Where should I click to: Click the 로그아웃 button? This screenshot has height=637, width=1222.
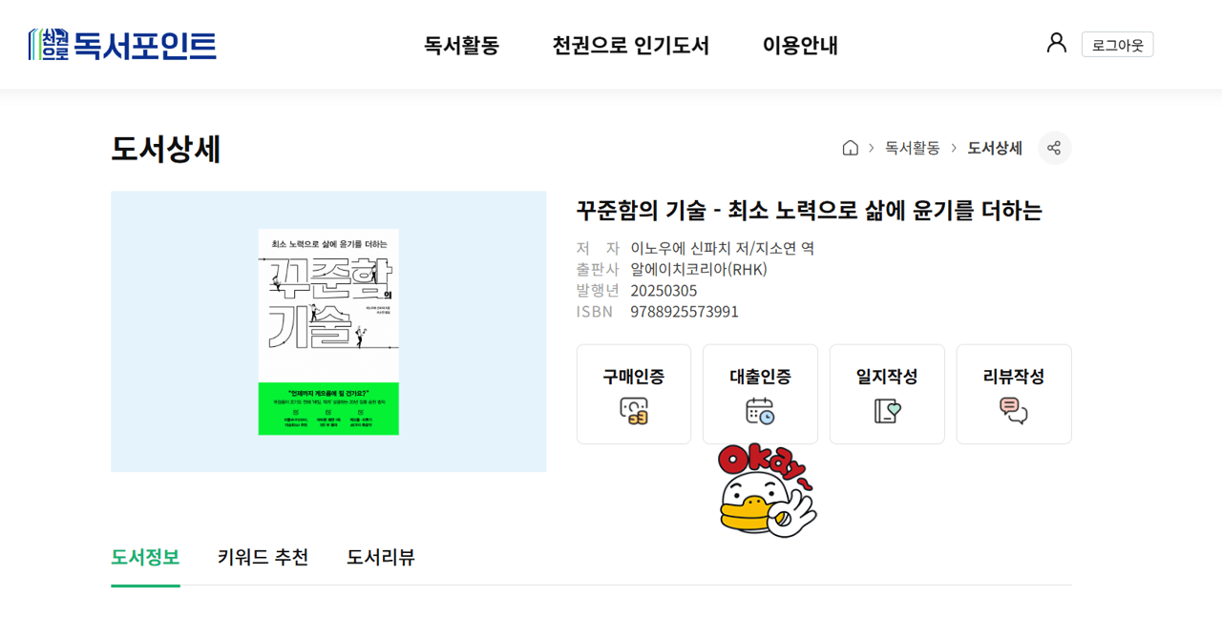[x=1117, y=45]
